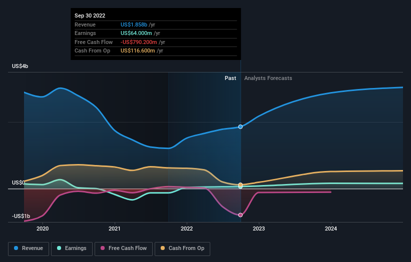Click the 'Past' label on chart
The height and width of the screenshot is (262, 411).
[230, 78]
